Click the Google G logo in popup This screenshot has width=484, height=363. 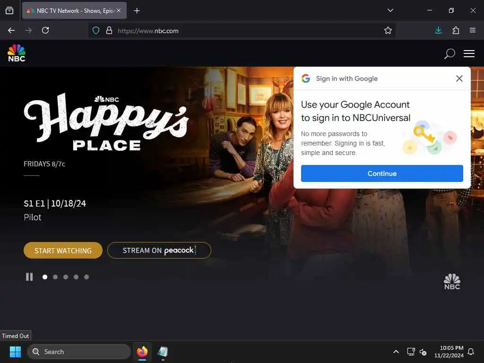(x=306, y=78)
